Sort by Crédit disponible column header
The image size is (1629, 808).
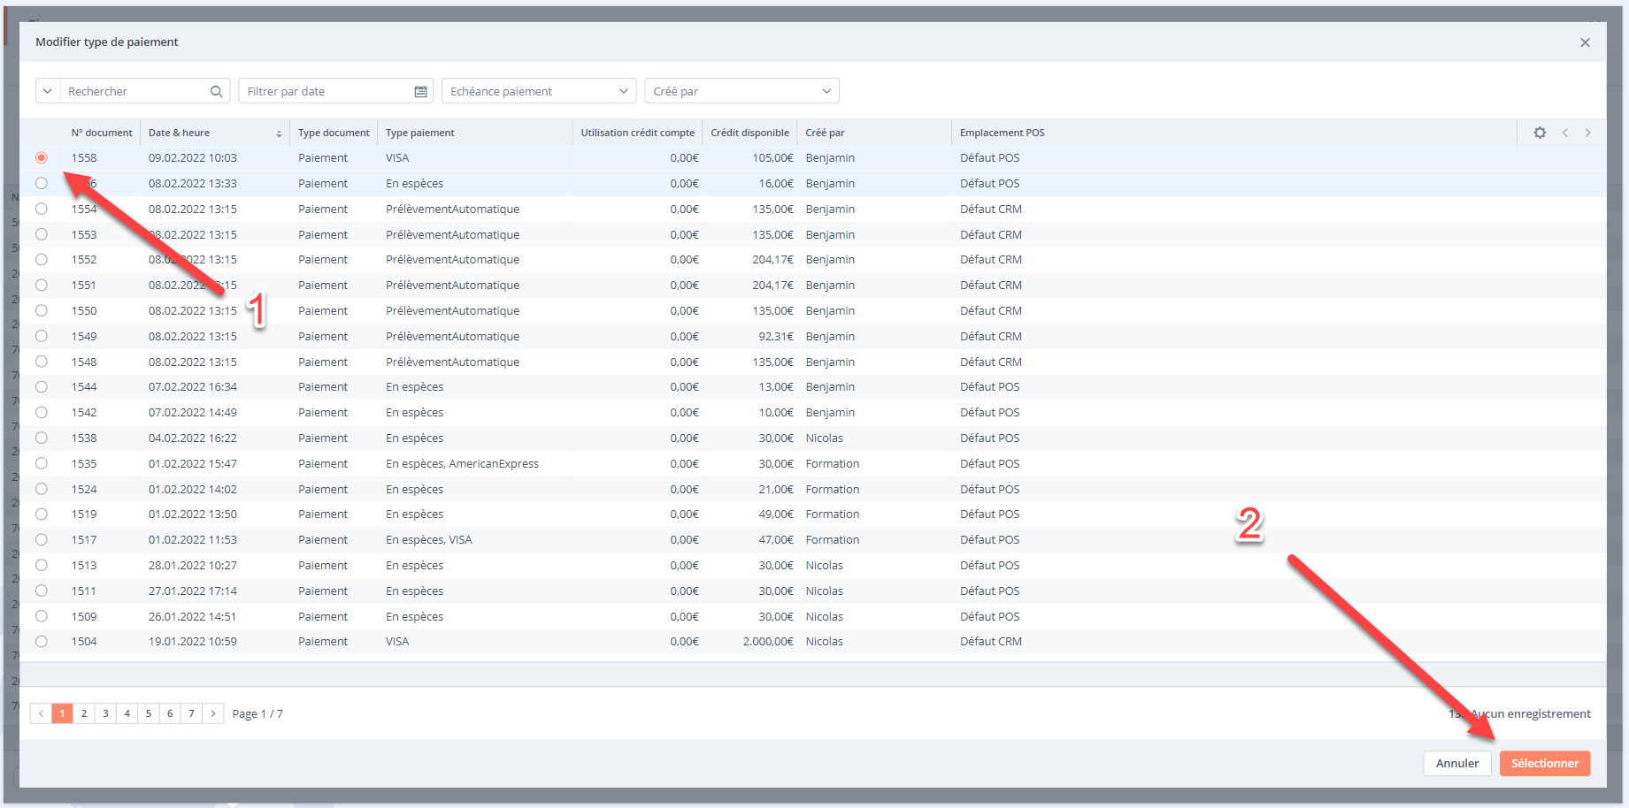(x=750, y=133)
